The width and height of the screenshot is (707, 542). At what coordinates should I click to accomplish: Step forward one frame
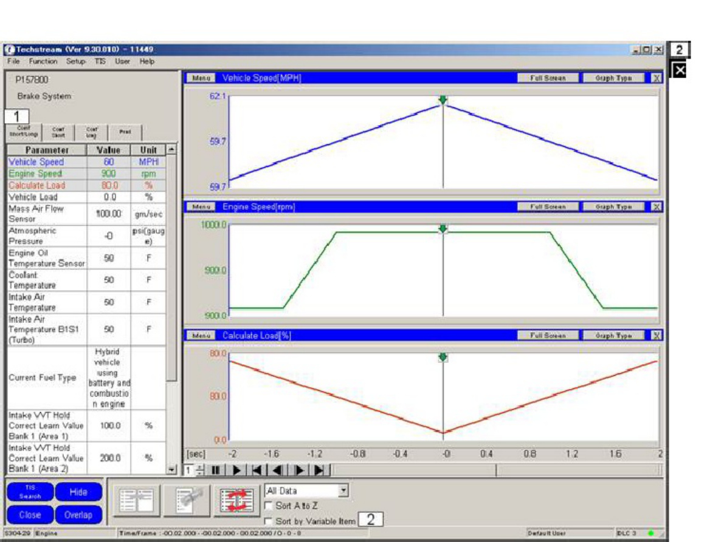[298, 470]
